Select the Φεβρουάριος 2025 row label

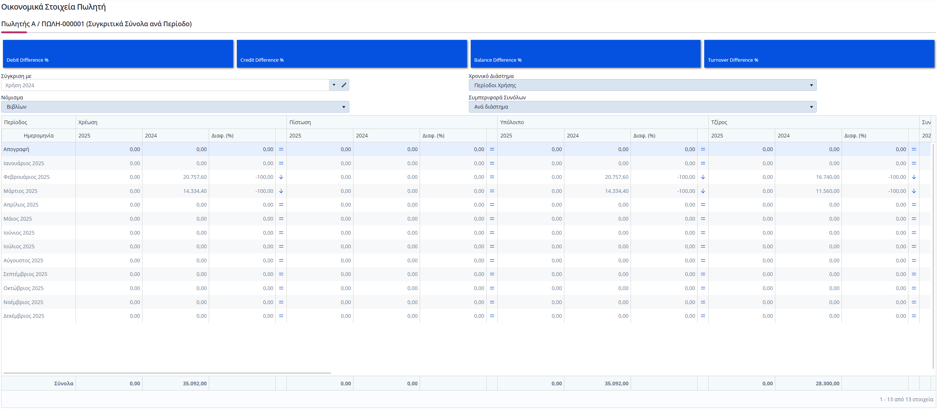pos(27,177)
